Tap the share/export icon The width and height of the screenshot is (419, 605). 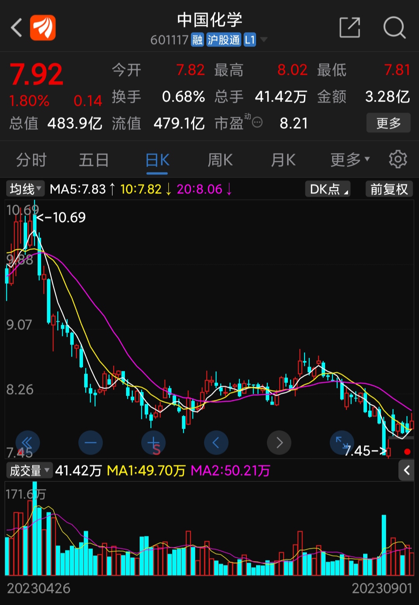350,28
